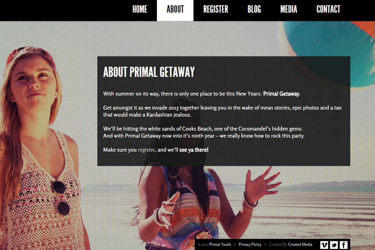375x250 pixels.
Task: Open the Twitter bird icon
Action: coord(334,245)
